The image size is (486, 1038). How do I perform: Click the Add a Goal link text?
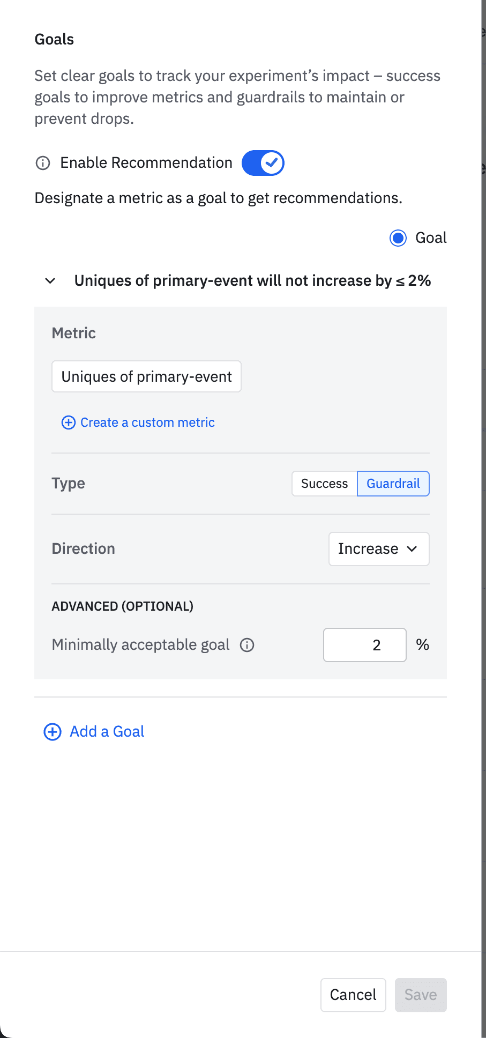[107, 732]
